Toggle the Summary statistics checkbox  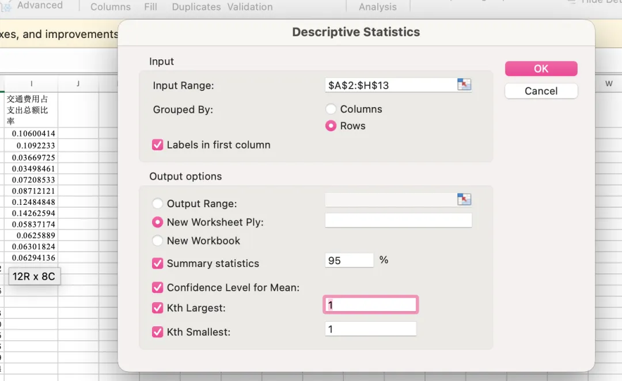point(158,264)
